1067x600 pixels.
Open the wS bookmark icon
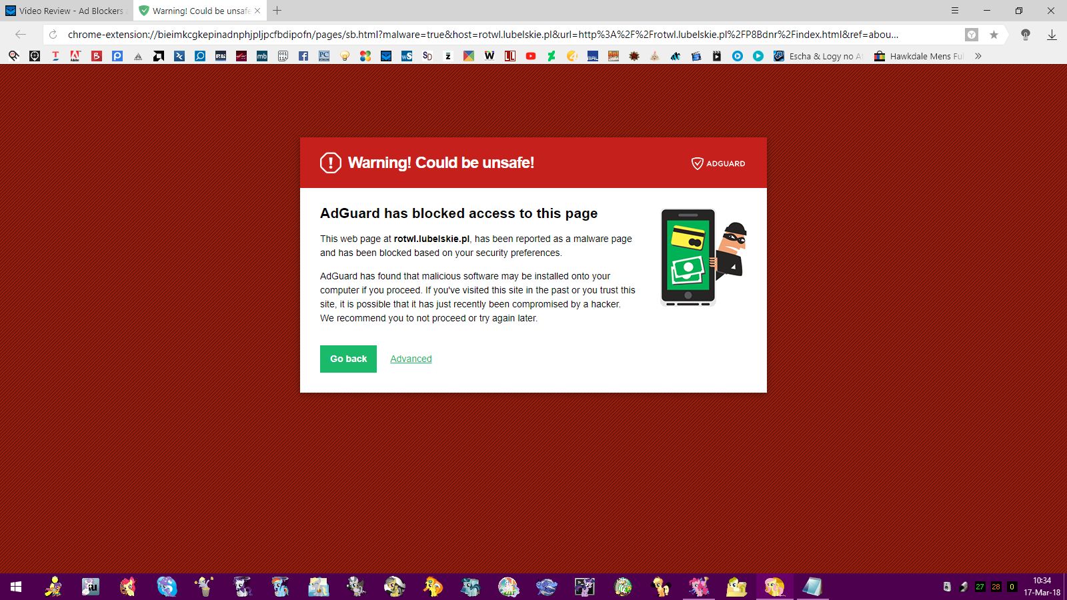[407, 56]
